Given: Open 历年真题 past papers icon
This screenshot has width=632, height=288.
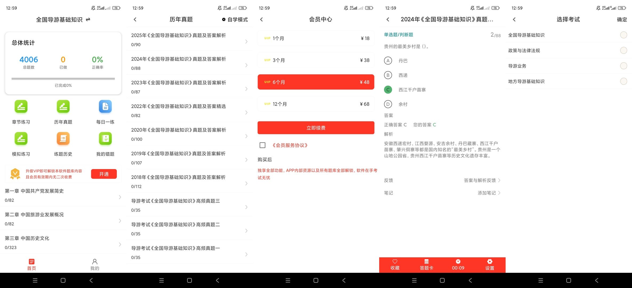Looking at the screenshot, I should [63, 107].
